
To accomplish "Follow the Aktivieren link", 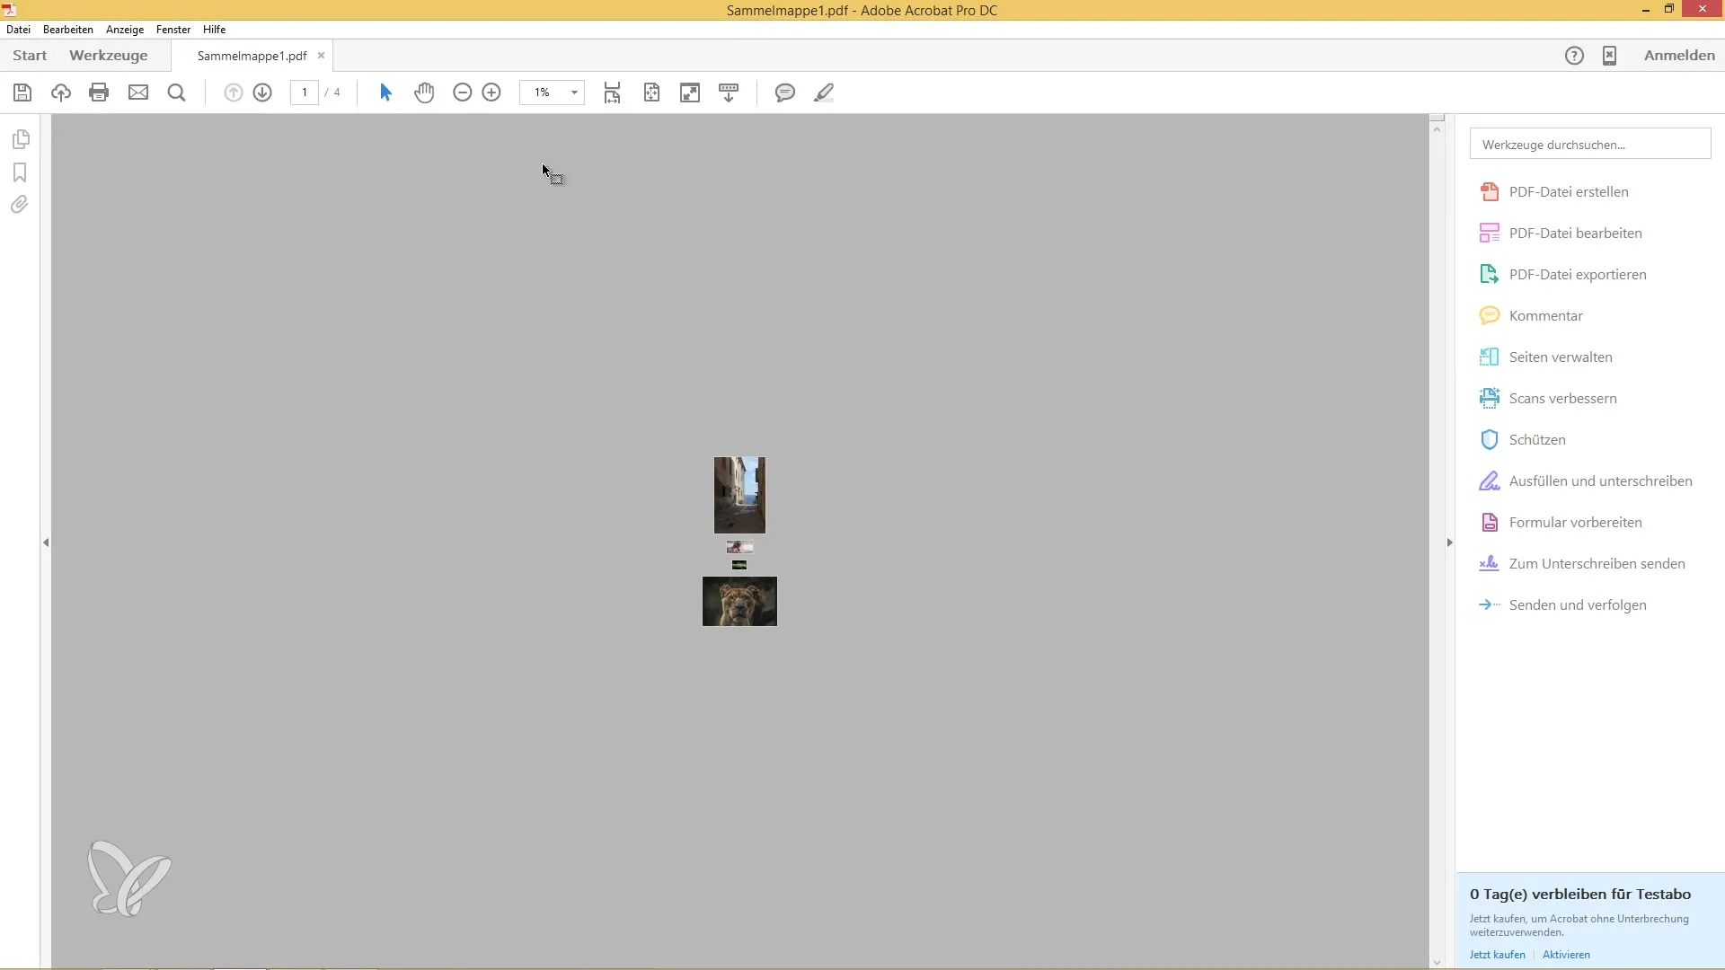I will click(1566, 955).
